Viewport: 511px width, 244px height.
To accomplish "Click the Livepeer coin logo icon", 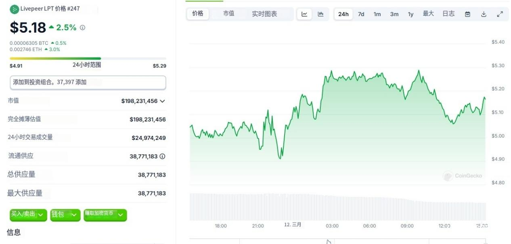I will pos(15,8).
